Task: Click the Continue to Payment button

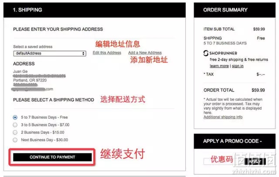Action: (x=52, y=157)
